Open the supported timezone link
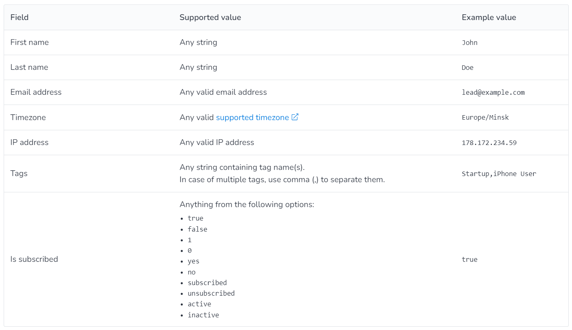This screenshot has height=330, width=572. [252, 118]
